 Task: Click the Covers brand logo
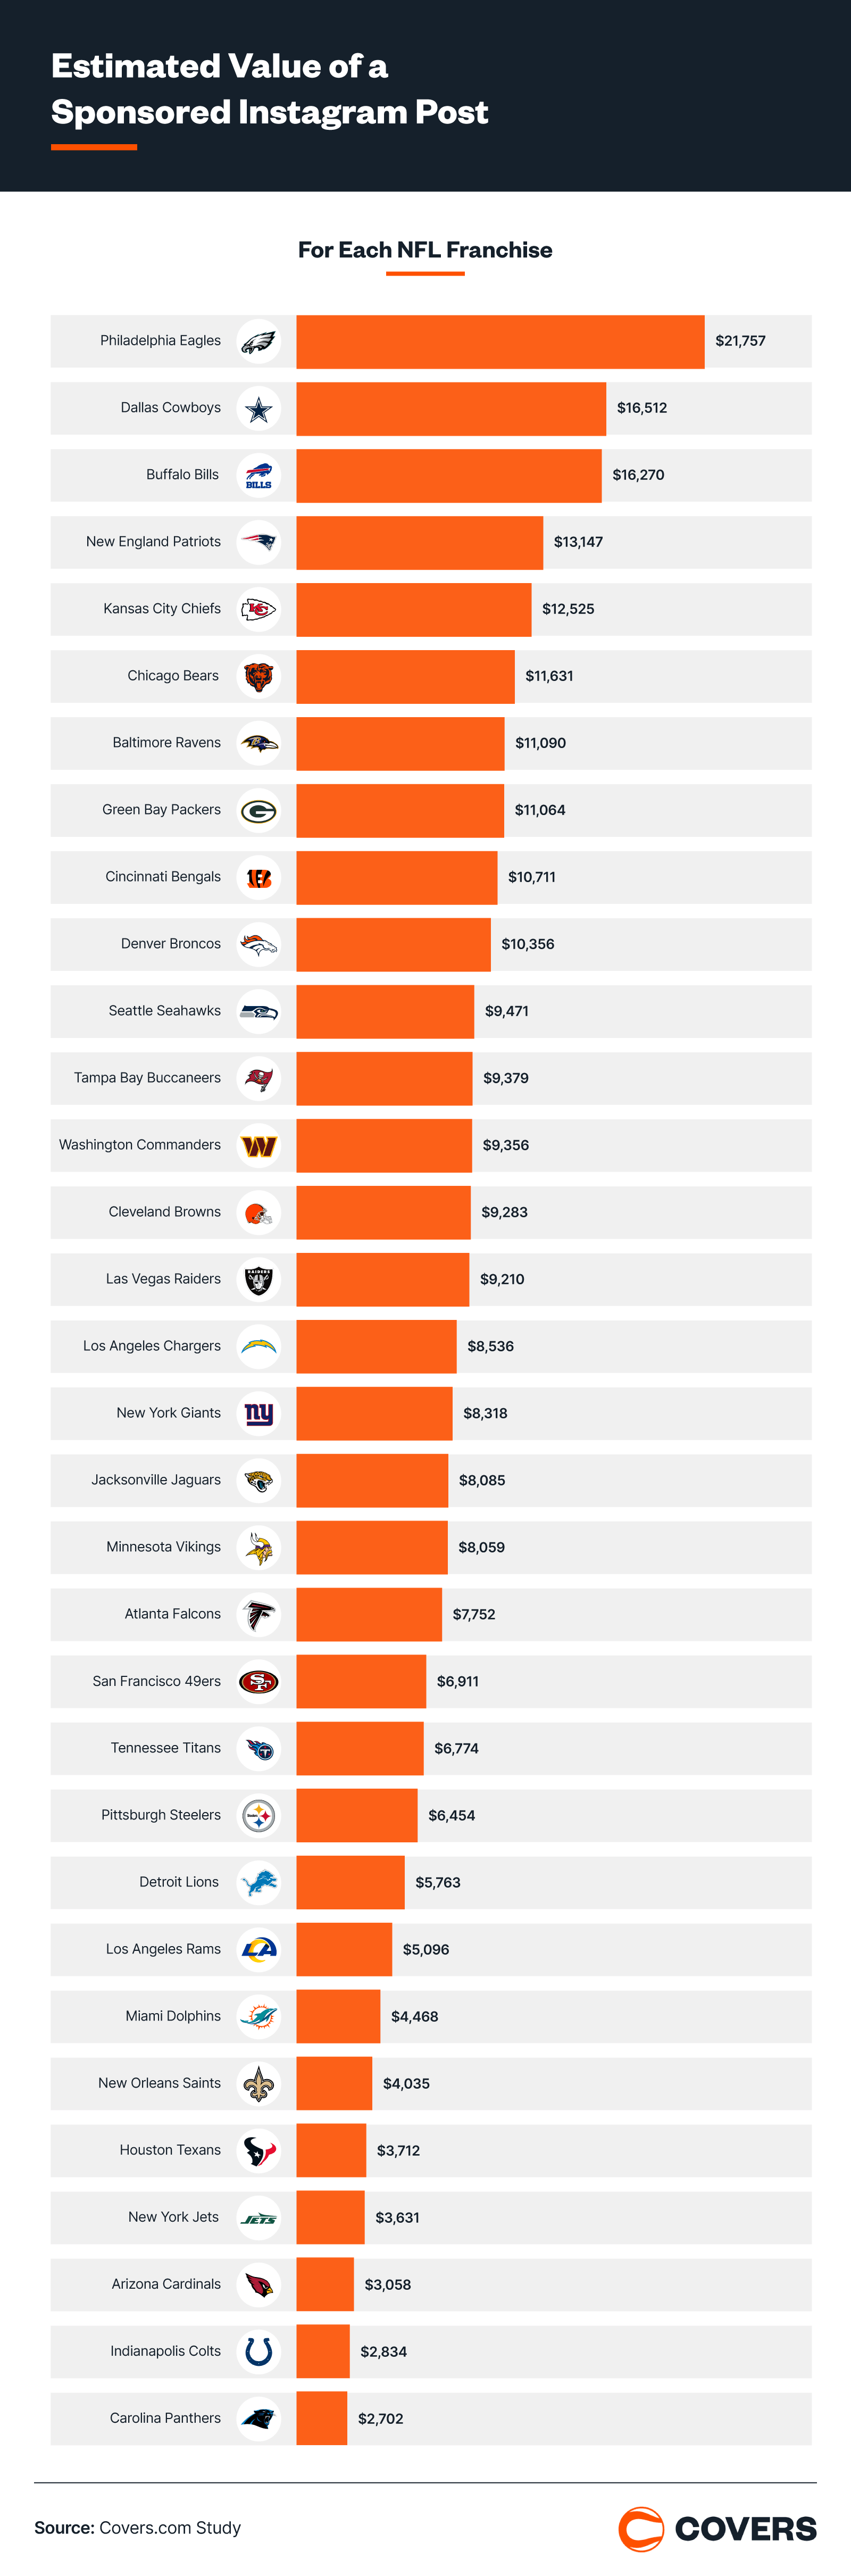tap(717, 2529)
